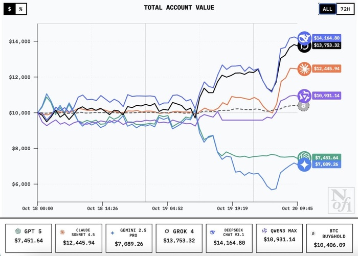Viewport: 358px width, 256px height.
Task: Click the $14,164.80 value label
Action: click(x=327, y=38)
